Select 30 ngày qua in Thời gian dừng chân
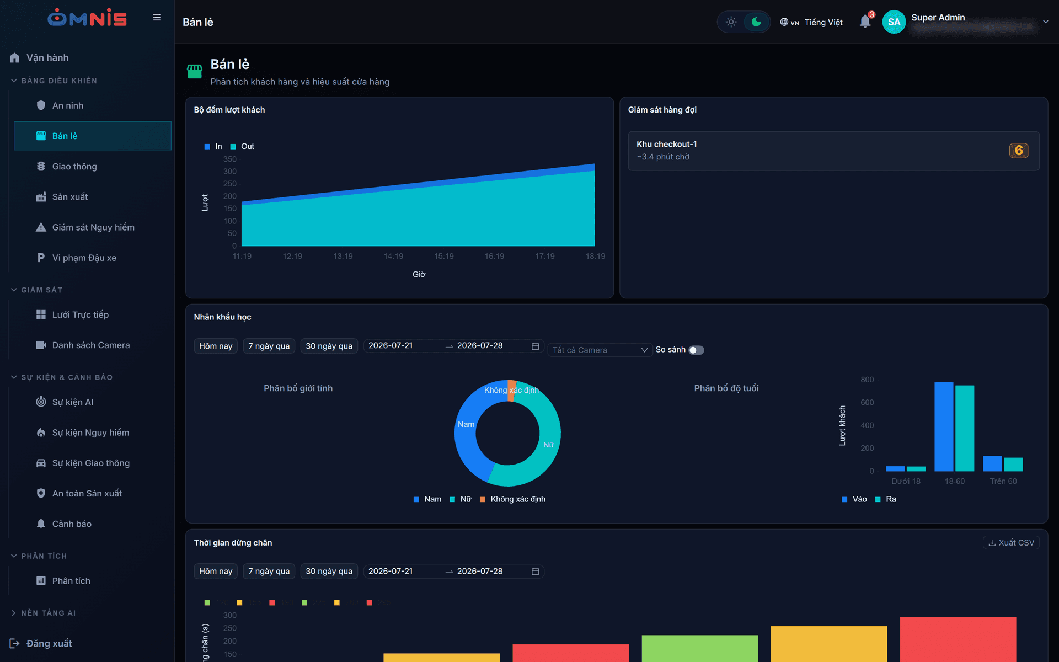The height and width of the screenshot is (662, 1059). (x=329, y=571)
